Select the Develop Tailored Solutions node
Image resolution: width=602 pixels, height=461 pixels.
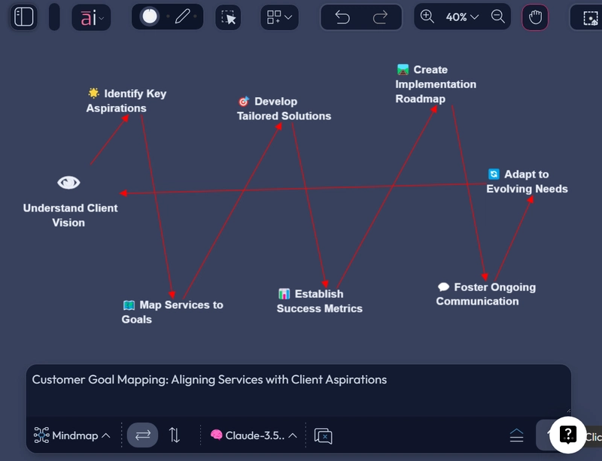[x=284, y=108]
